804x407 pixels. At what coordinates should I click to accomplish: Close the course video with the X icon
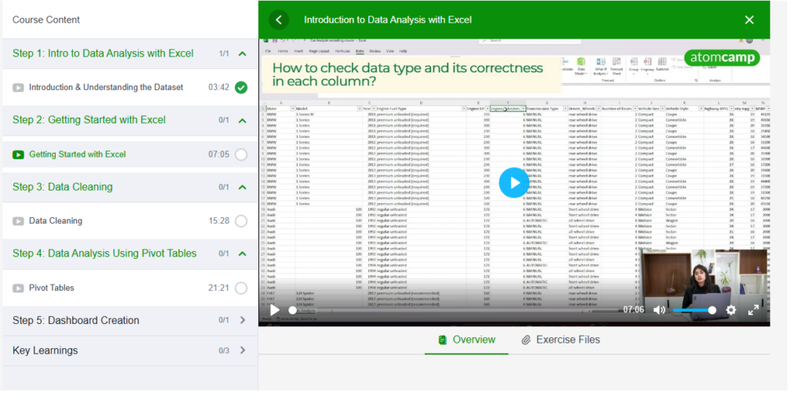(x=749, y=20)
